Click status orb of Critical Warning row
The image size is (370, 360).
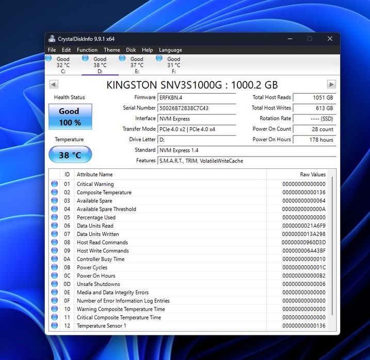(x=55, y=184)
